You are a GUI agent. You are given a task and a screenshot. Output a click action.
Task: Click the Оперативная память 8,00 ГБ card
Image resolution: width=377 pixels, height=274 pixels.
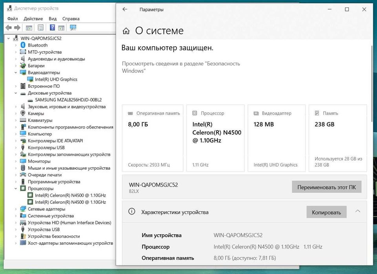pyautogui.click(x=153, y=138)
